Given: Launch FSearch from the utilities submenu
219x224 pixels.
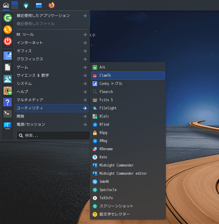Looking at the screenshot, I should coord(128,92).
